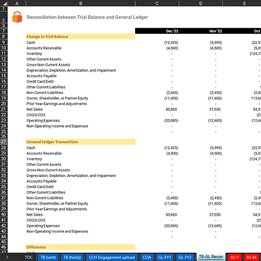261x261 pixels.
Task: Click the Select All corner triangle
Action: point(5,4)
